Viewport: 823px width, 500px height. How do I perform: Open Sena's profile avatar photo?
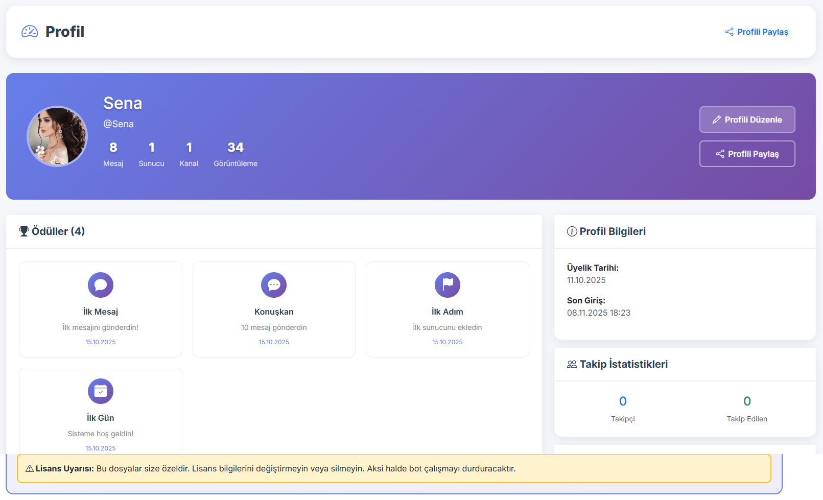coord(57,136)
